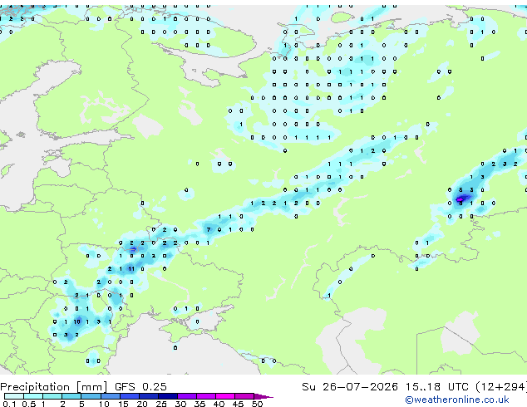Select the 0.5–1 mm legend color box
The image size is (527, 407).
point(33,396)
